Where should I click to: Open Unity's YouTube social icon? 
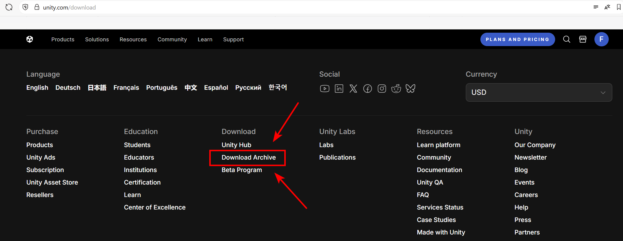(324, 89)
